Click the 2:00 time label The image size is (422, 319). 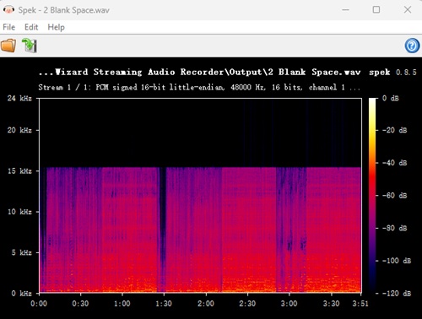point(206,304)
